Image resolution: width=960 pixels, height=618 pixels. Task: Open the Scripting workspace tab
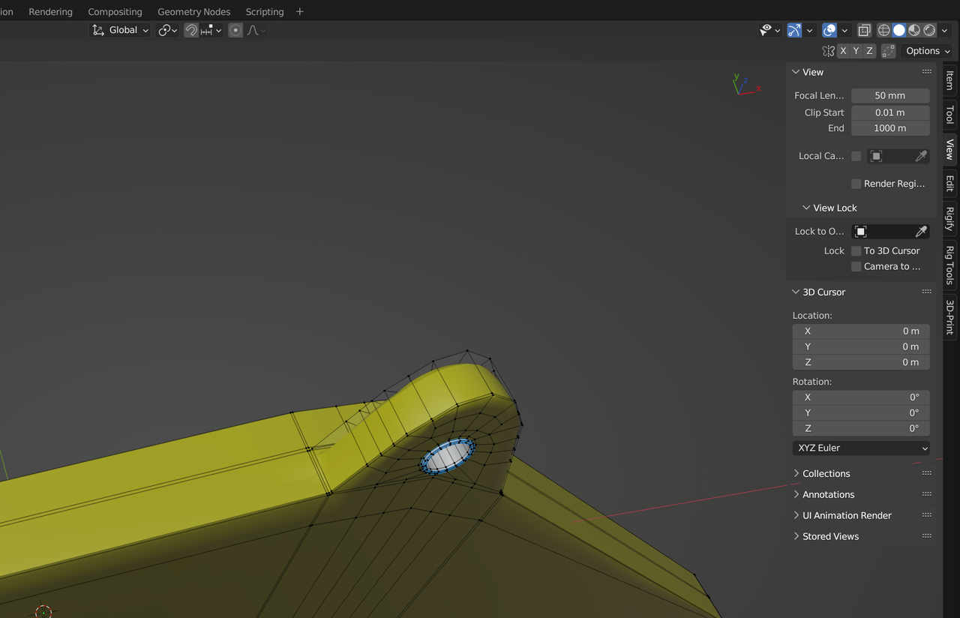pyautogui.click(x=264, y=11)
